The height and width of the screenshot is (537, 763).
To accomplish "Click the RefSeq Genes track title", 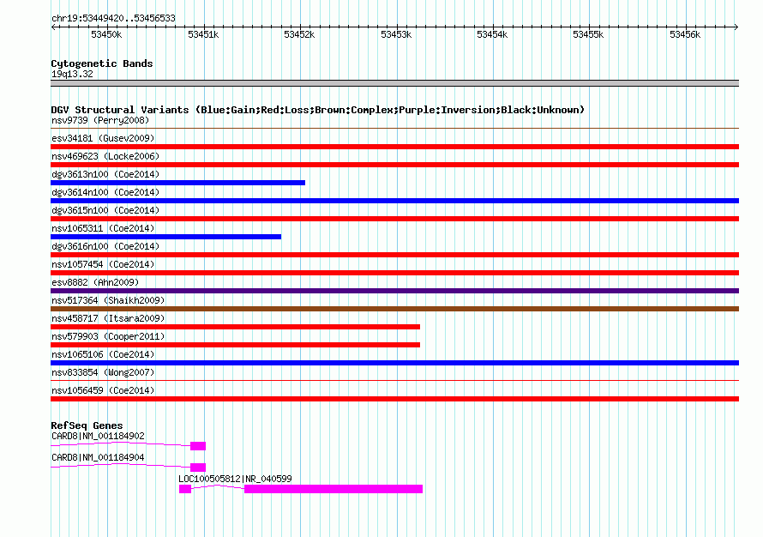I will (87, 425).
